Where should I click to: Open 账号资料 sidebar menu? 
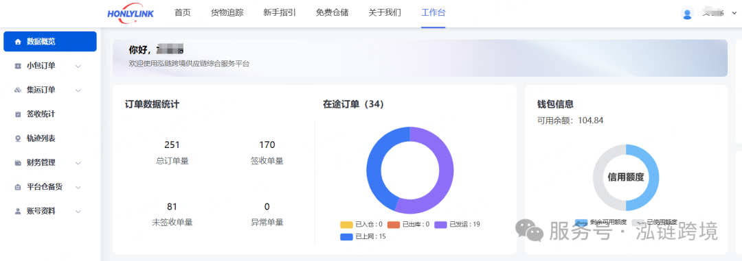click(50, 211)
